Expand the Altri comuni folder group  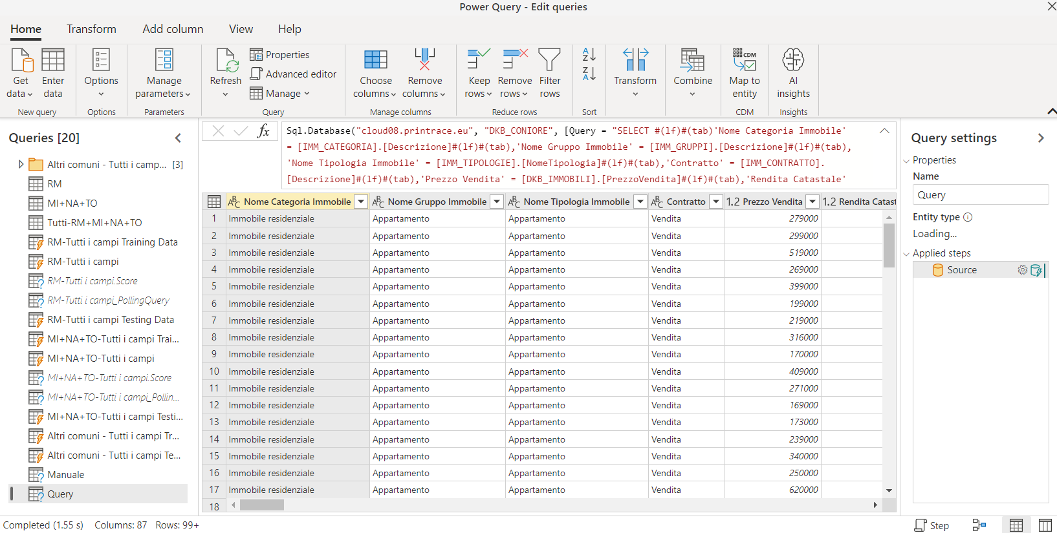click(x=21, y=164)
